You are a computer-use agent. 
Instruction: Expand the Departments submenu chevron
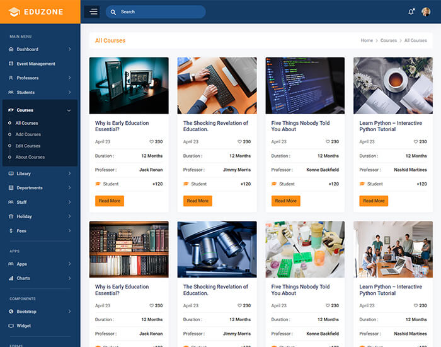pyautogui.click(x=69, y=188)
